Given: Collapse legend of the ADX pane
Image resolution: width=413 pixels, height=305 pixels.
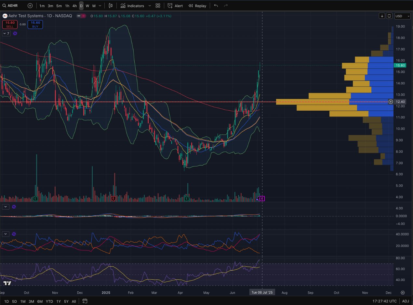Looking at the screenshot, I should point(6,234).
